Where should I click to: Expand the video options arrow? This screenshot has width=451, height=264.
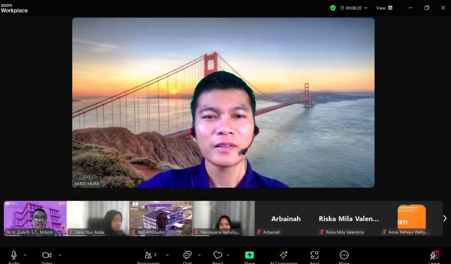click(x=60, y=255)
